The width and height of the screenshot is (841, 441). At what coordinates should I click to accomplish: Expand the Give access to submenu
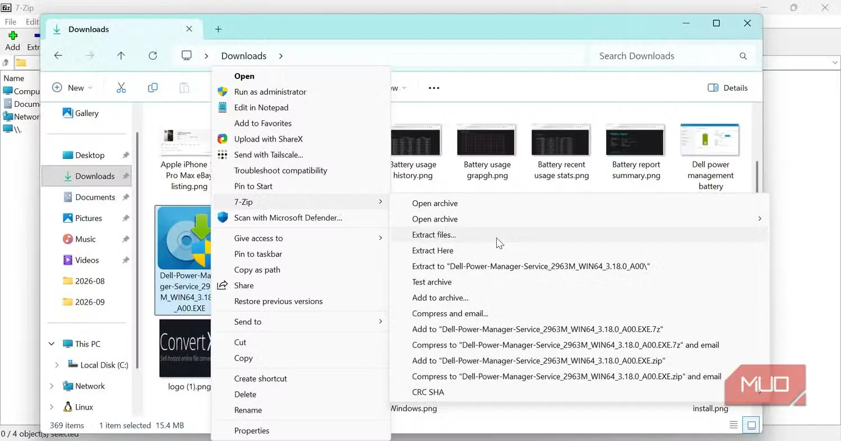coord(380,238)
